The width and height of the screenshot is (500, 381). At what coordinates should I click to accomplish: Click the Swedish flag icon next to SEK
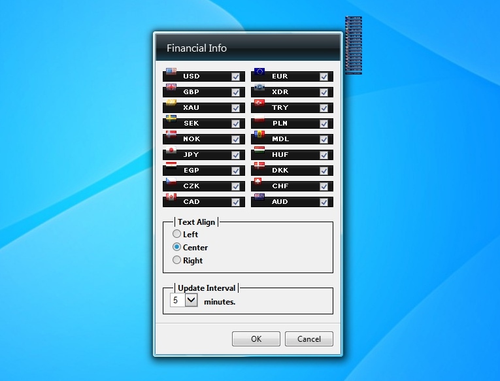click(171, 118)
